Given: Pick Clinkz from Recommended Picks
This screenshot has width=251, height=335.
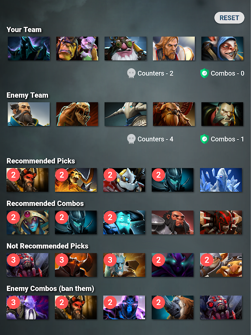Looking at the screenshot, I should click(76, 180).
